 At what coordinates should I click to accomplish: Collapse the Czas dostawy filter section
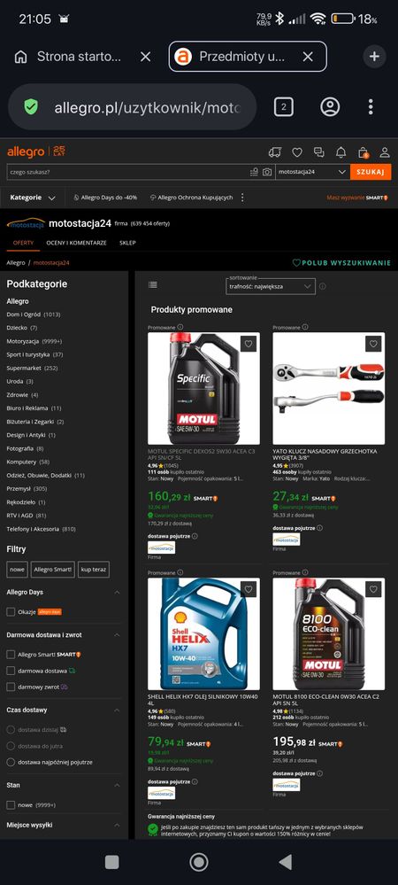click(x=117, y=710)
